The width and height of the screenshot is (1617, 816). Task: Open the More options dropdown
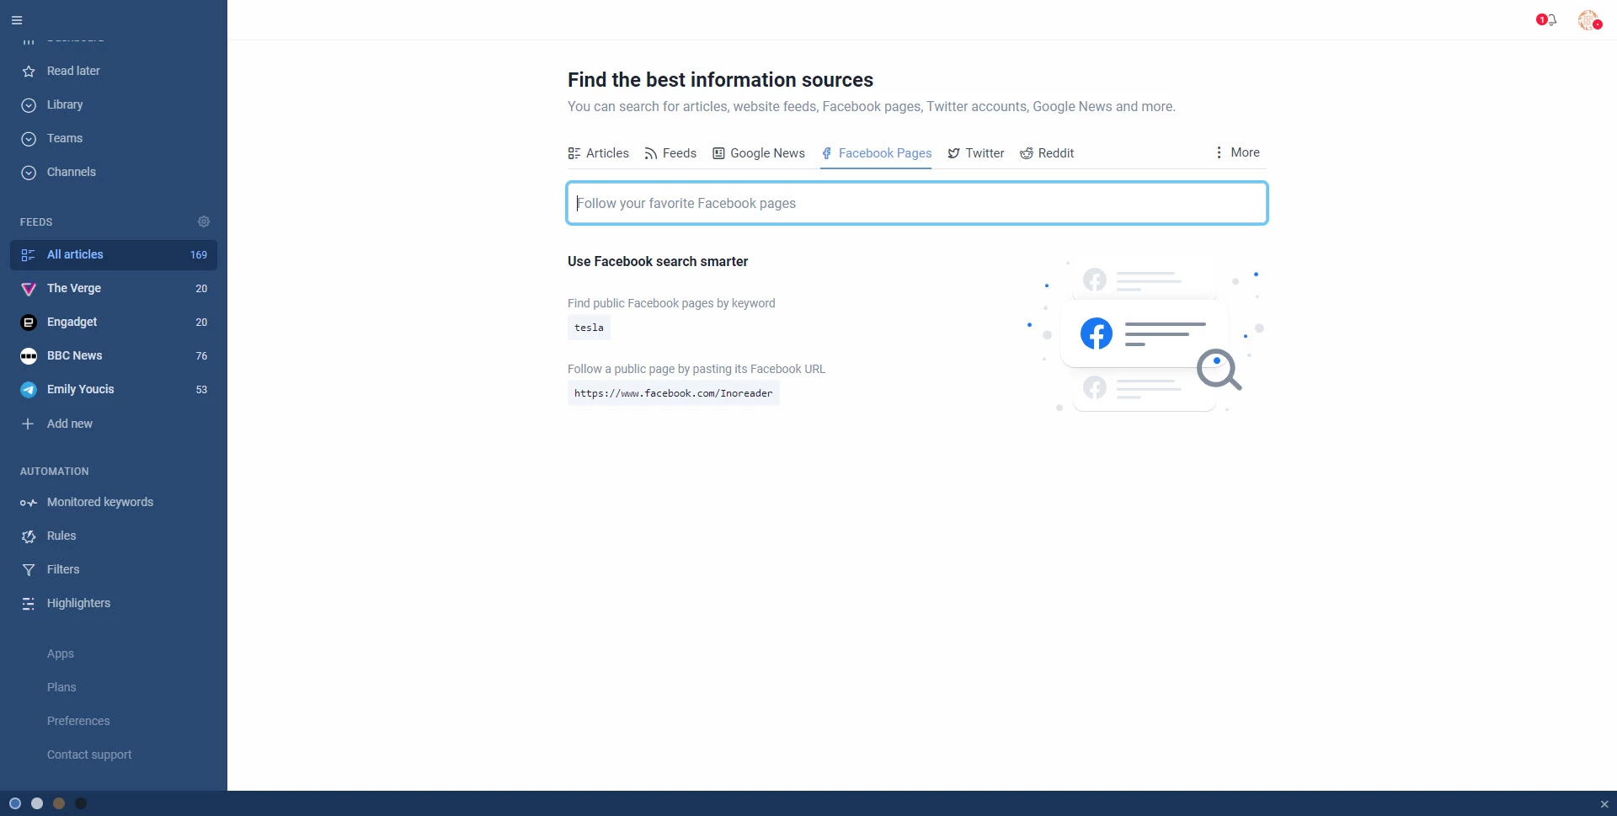point(1236,152)
